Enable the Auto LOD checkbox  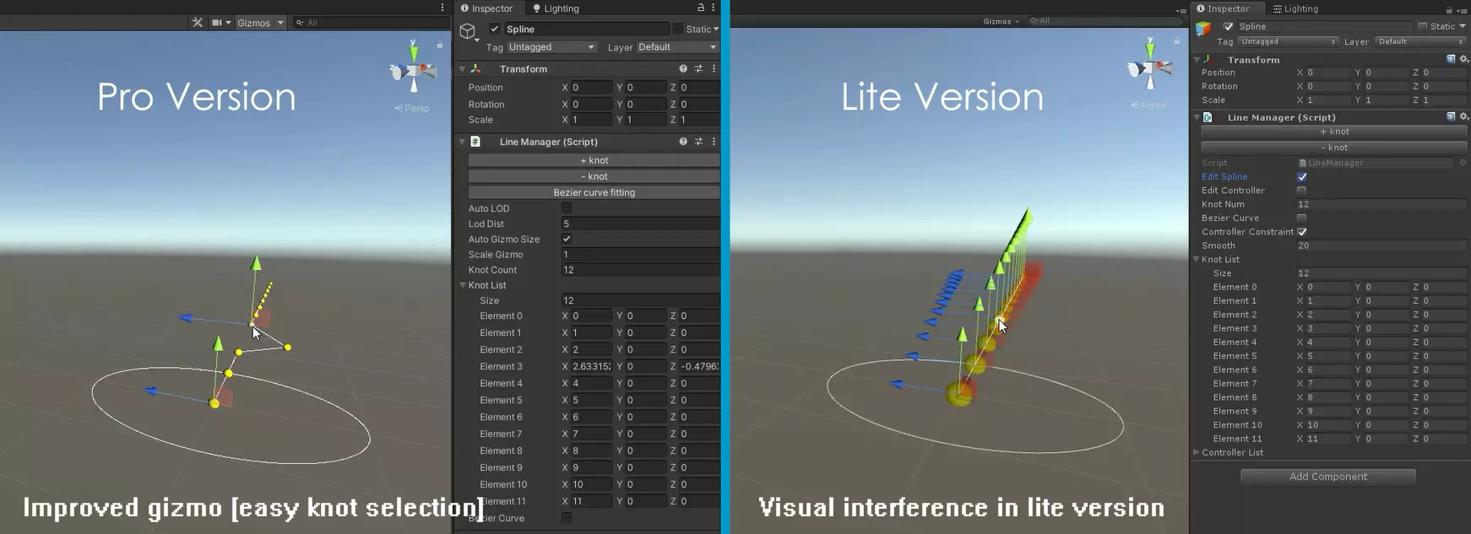567,208
